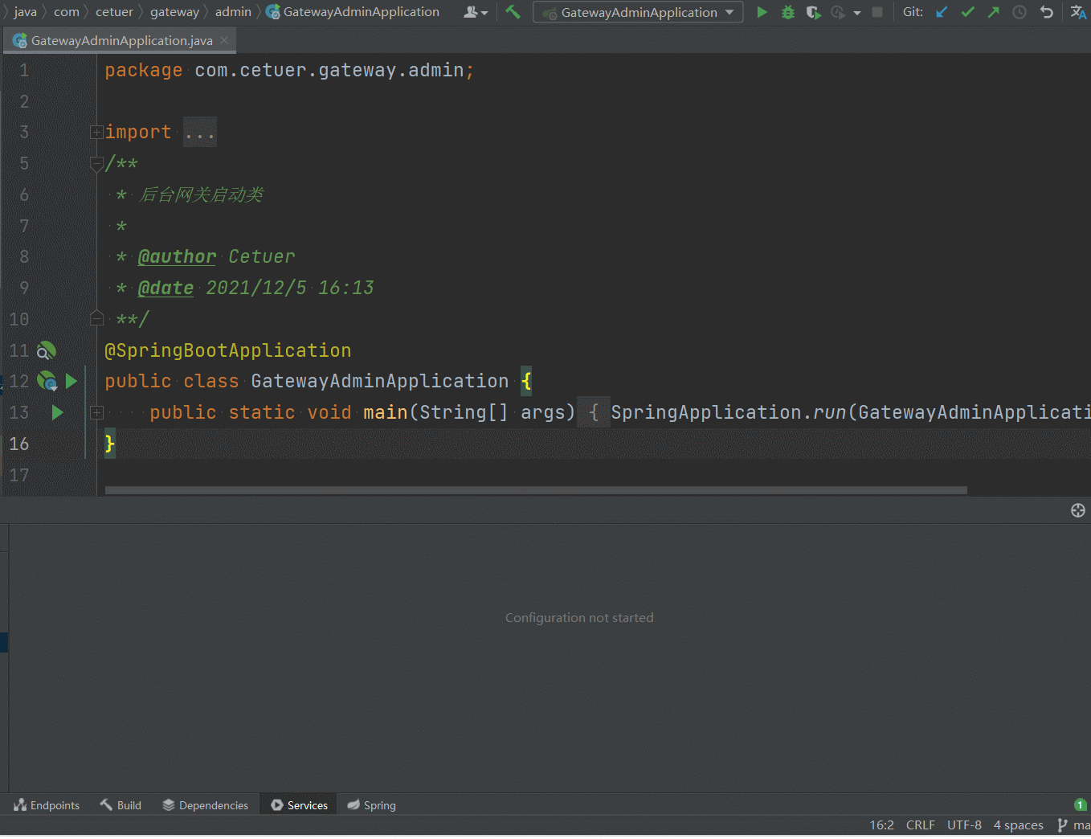
Task: Open Git history with the clock icon
Action: pos(1018,12)
